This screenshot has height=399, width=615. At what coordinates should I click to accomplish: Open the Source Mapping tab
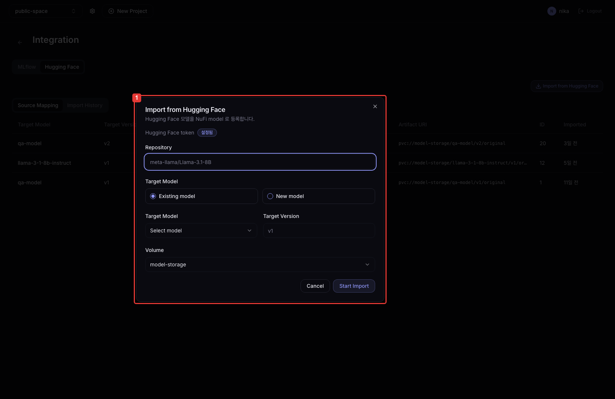tap(38, 105)
